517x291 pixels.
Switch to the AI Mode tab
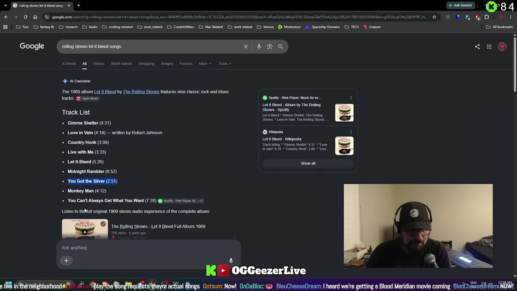tap(69, 63)
